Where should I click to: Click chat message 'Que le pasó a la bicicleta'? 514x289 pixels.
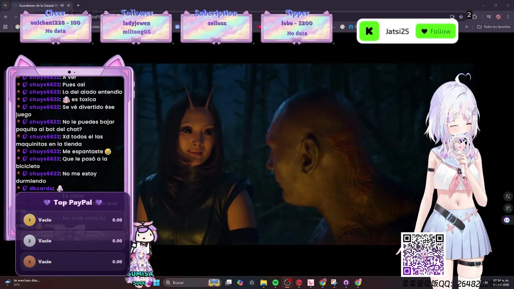tap(62, 163)
